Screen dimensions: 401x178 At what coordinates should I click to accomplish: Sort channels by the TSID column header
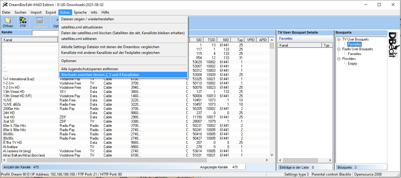coord(210,40)
